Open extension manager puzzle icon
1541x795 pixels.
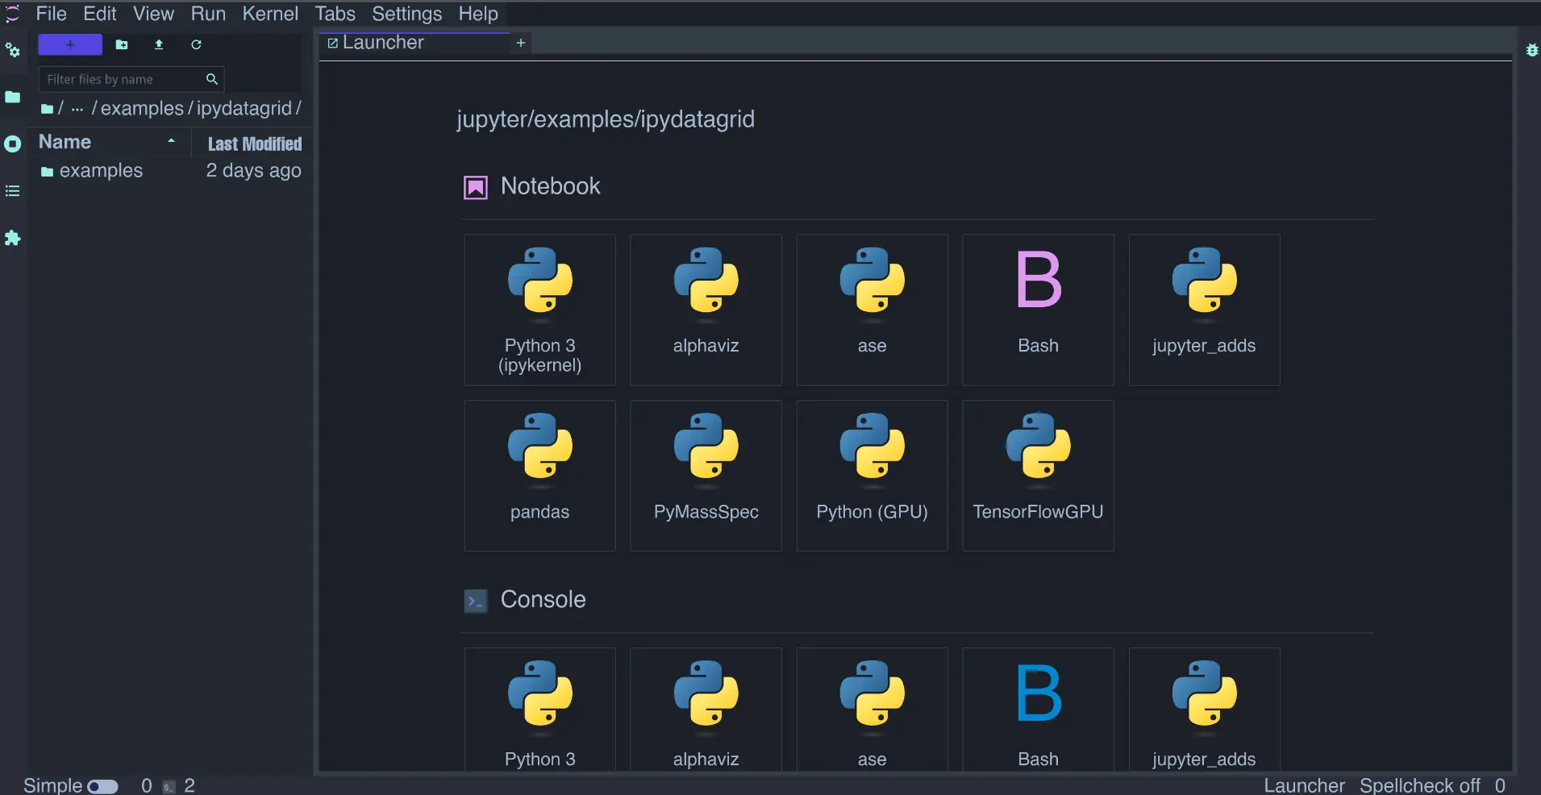(13, 238)
